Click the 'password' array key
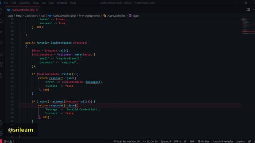The width and height of the screenshot is (255, 143). [x=46, y=62]
